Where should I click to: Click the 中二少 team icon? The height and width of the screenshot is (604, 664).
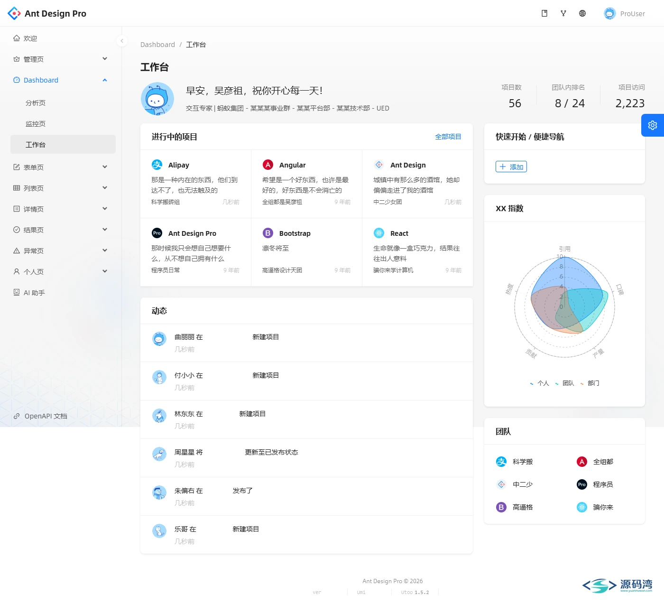point(501,484)
